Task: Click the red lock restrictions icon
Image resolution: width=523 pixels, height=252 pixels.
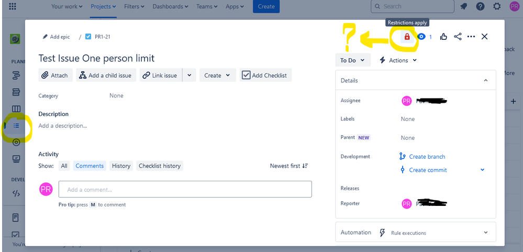Action: (x=407, y=37)
